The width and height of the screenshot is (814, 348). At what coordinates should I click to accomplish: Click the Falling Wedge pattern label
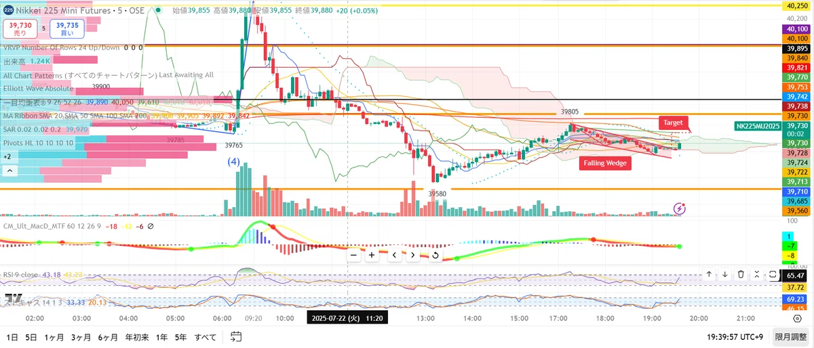click(x=605, y=163)
